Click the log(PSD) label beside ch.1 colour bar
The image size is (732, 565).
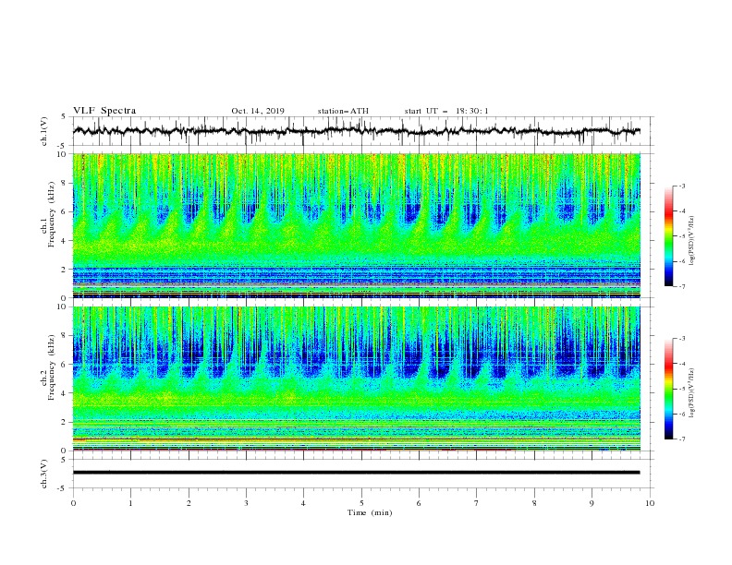(691, 241)
